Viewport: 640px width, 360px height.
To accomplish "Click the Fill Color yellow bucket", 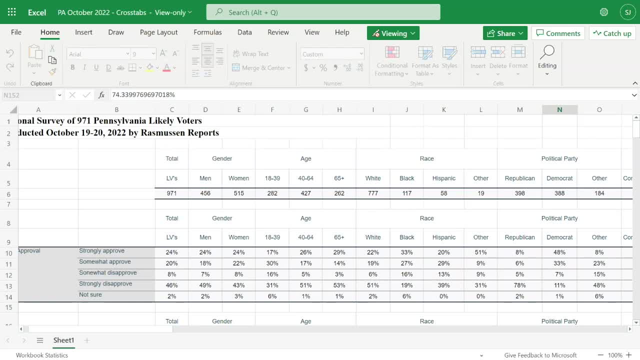I will [x=149, y=67].
